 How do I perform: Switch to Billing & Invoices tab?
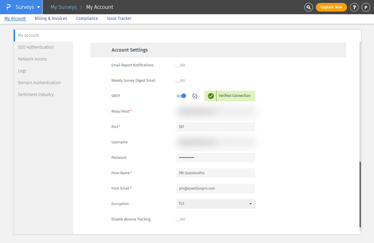51,18
